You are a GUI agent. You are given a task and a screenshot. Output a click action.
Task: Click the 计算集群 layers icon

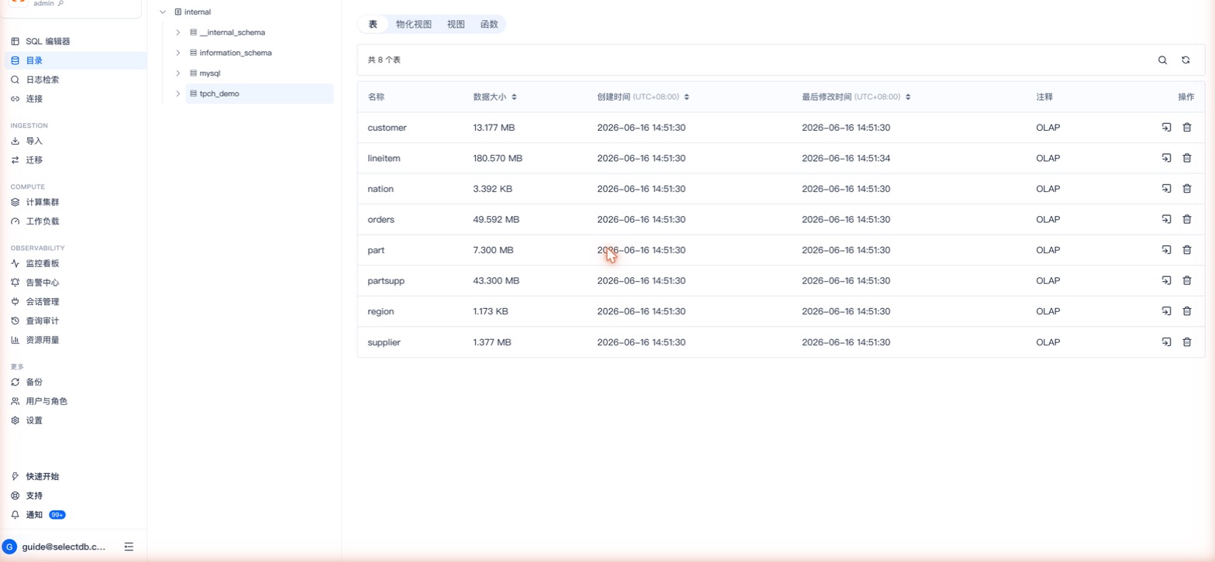(15, 202)
